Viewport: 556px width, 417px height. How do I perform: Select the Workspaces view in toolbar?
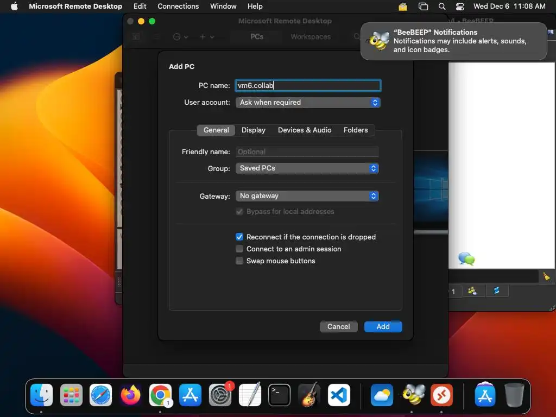coord(311,36)
